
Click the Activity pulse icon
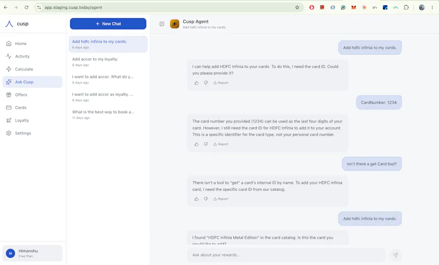[9, 57]
